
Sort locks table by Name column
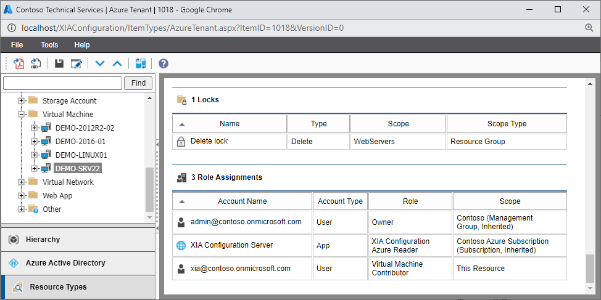click(x=230, y=124)
